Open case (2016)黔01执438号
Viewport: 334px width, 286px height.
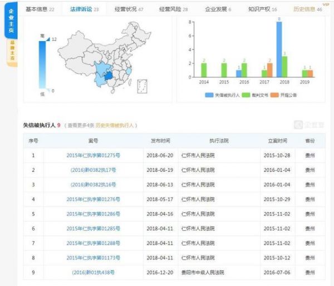pyautogui.click(x=94, y=272)
